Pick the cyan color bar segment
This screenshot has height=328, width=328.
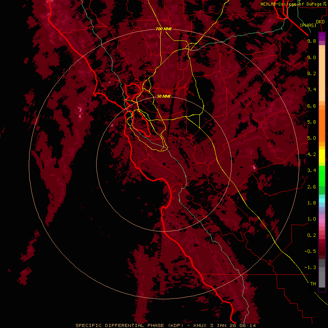tap(322, 200)
